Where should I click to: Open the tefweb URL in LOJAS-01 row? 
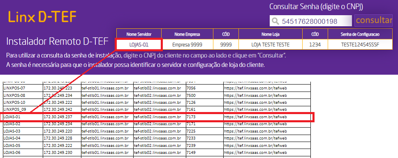point(255,117)
